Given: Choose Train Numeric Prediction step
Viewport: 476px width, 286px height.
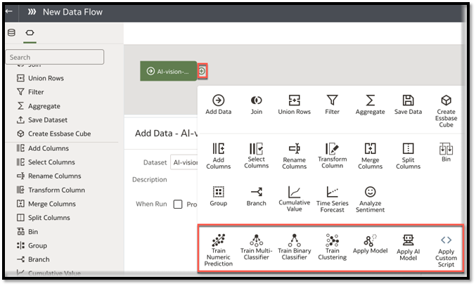Looking at the screenshot, I should click(x=218, y=250).
